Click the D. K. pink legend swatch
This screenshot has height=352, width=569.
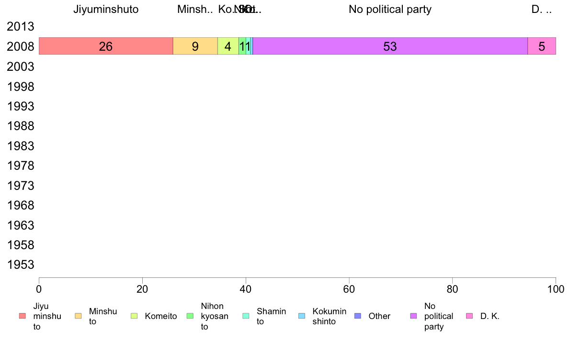tap(469, 316)
